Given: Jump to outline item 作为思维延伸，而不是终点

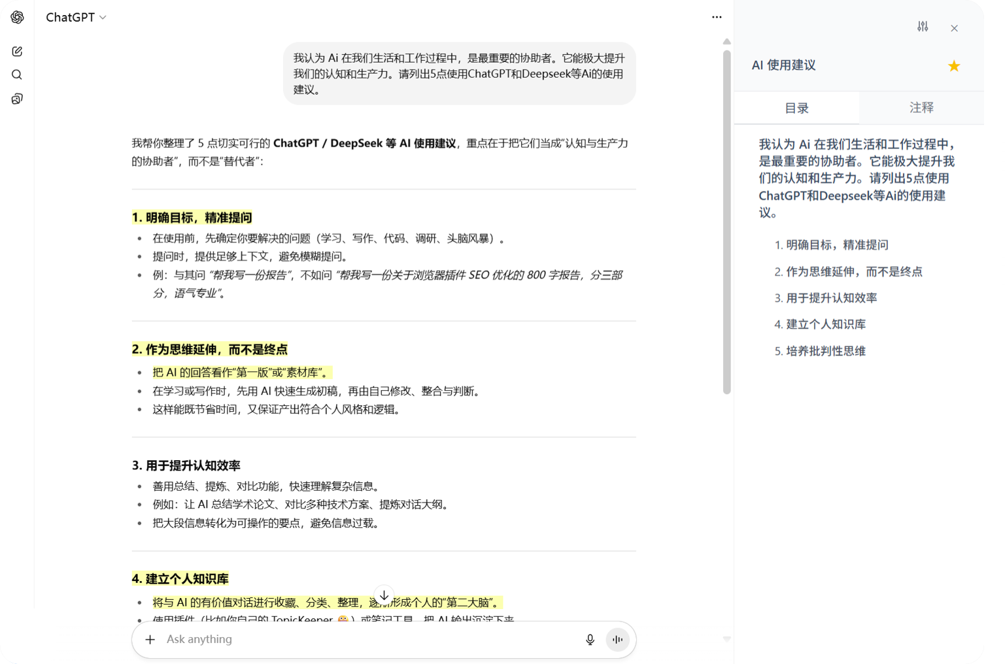Looking at the screenshot, I should (x=848, y=271).
